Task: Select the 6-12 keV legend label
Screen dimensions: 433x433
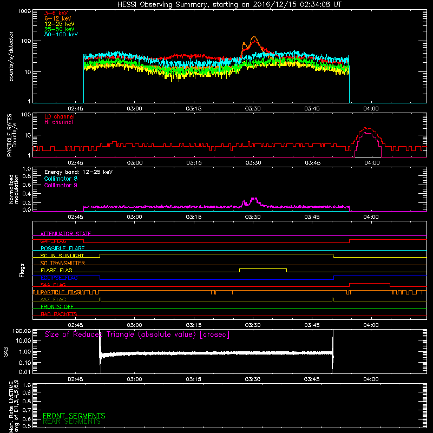Action: click(x=57, y=18)
